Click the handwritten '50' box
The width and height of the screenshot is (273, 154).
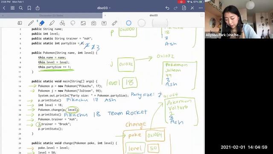(x=153, y=148)
